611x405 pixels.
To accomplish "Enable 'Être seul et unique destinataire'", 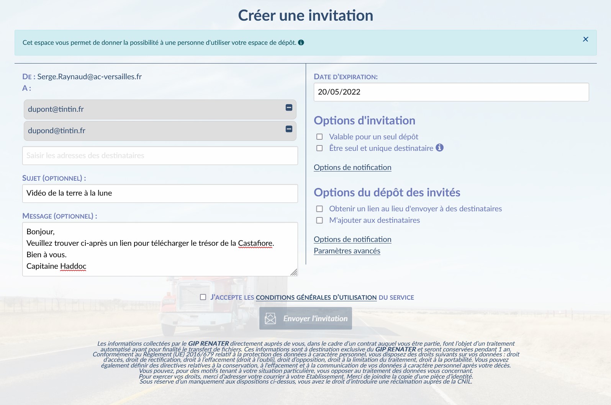I will [x=319, y=148].
